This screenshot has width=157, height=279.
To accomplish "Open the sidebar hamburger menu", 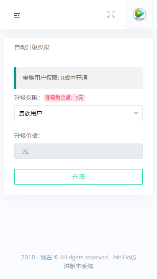I will click(x=17, y=15).
